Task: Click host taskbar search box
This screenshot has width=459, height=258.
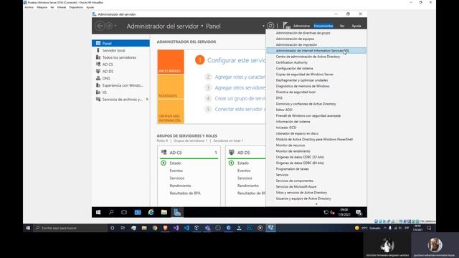Action: pyautogui.click(x=70, y=228)
